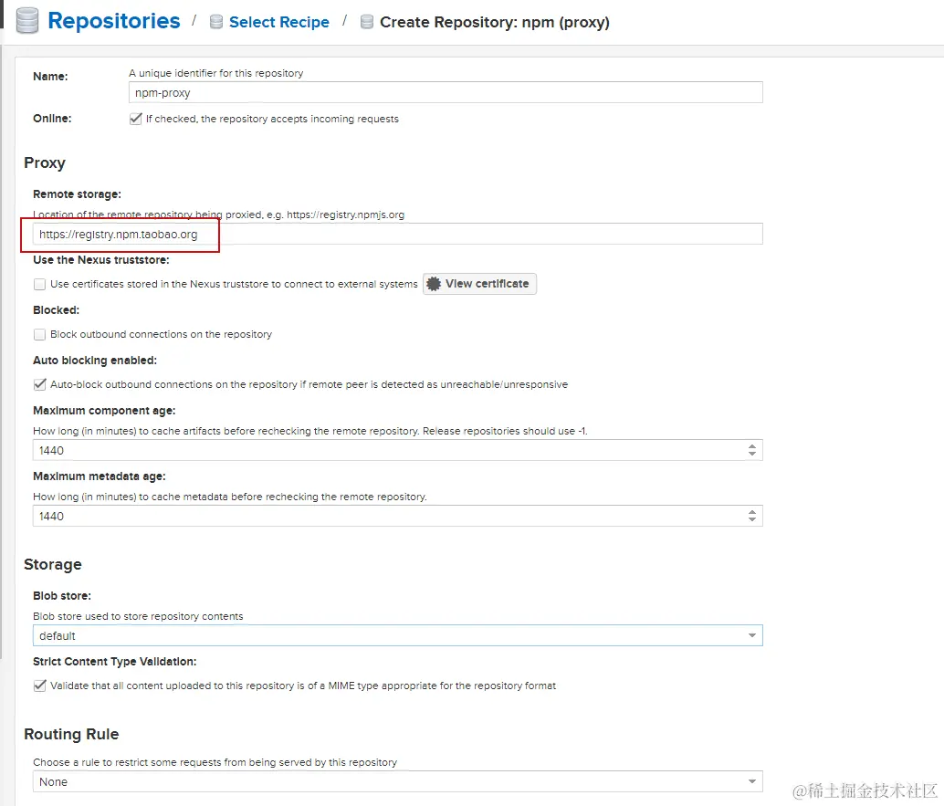Focus the repository Name field
The image size is (944, 806).
point(446,92)
